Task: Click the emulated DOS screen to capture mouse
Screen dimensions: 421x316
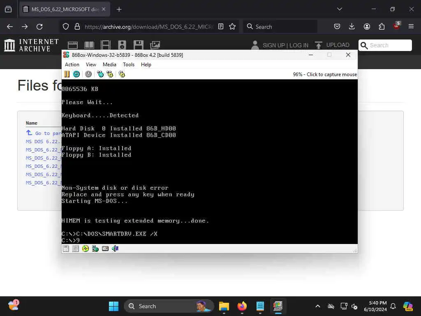Action: pos(209,161)
